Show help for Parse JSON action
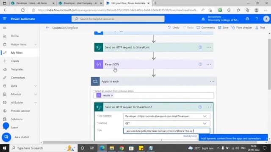This screenshot has height=152, width=271. [200, 64]
